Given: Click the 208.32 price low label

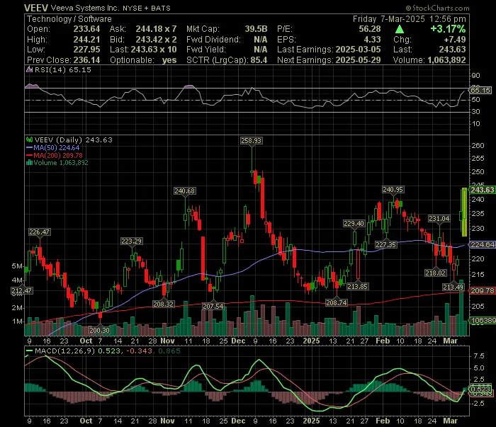Looking at the screenshot, I should coord(163,304).
